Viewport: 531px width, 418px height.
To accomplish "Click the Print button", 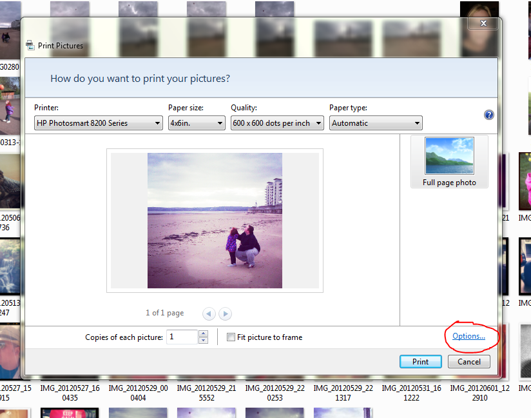I will coord(421,362).
